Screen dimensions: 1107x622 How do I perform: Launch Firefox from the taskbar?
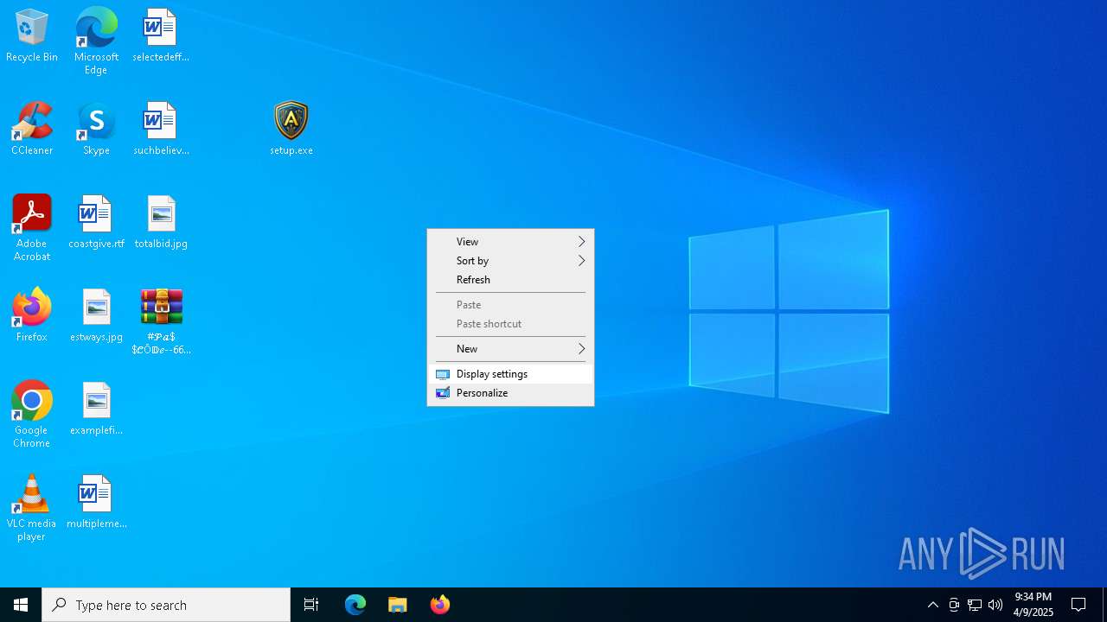click(x=439, y=605)
